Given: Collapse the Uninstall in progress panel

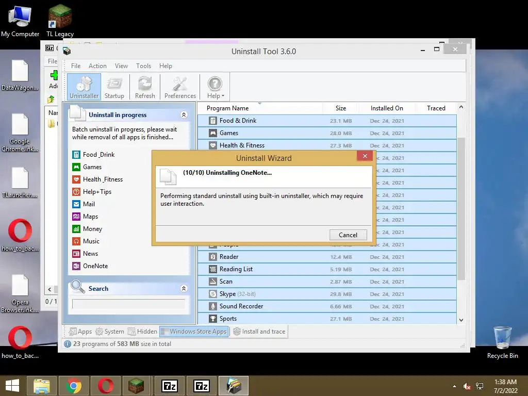Looking at the screenshot, I should [184, 115].
